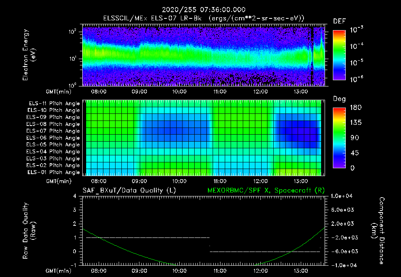The width and height of the screenshot is (401, 277).
Task: Click the 11:00 tick on bottom panel time axis
Action: pyautogui.click(x=220, y=271)
